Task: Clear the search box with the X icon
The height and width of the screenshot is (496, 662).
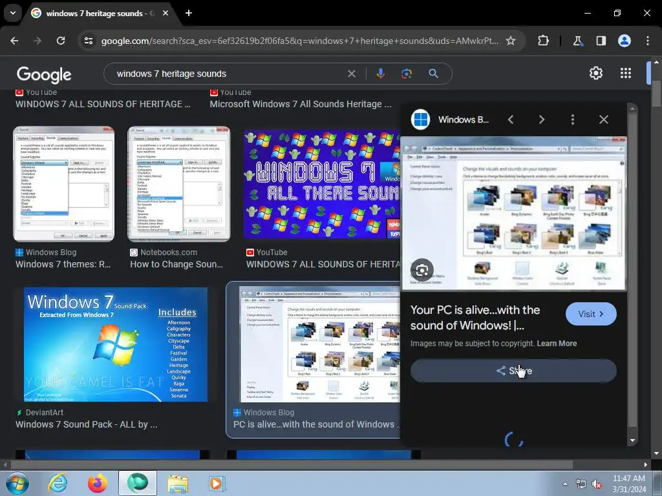Action: (351, 74)
